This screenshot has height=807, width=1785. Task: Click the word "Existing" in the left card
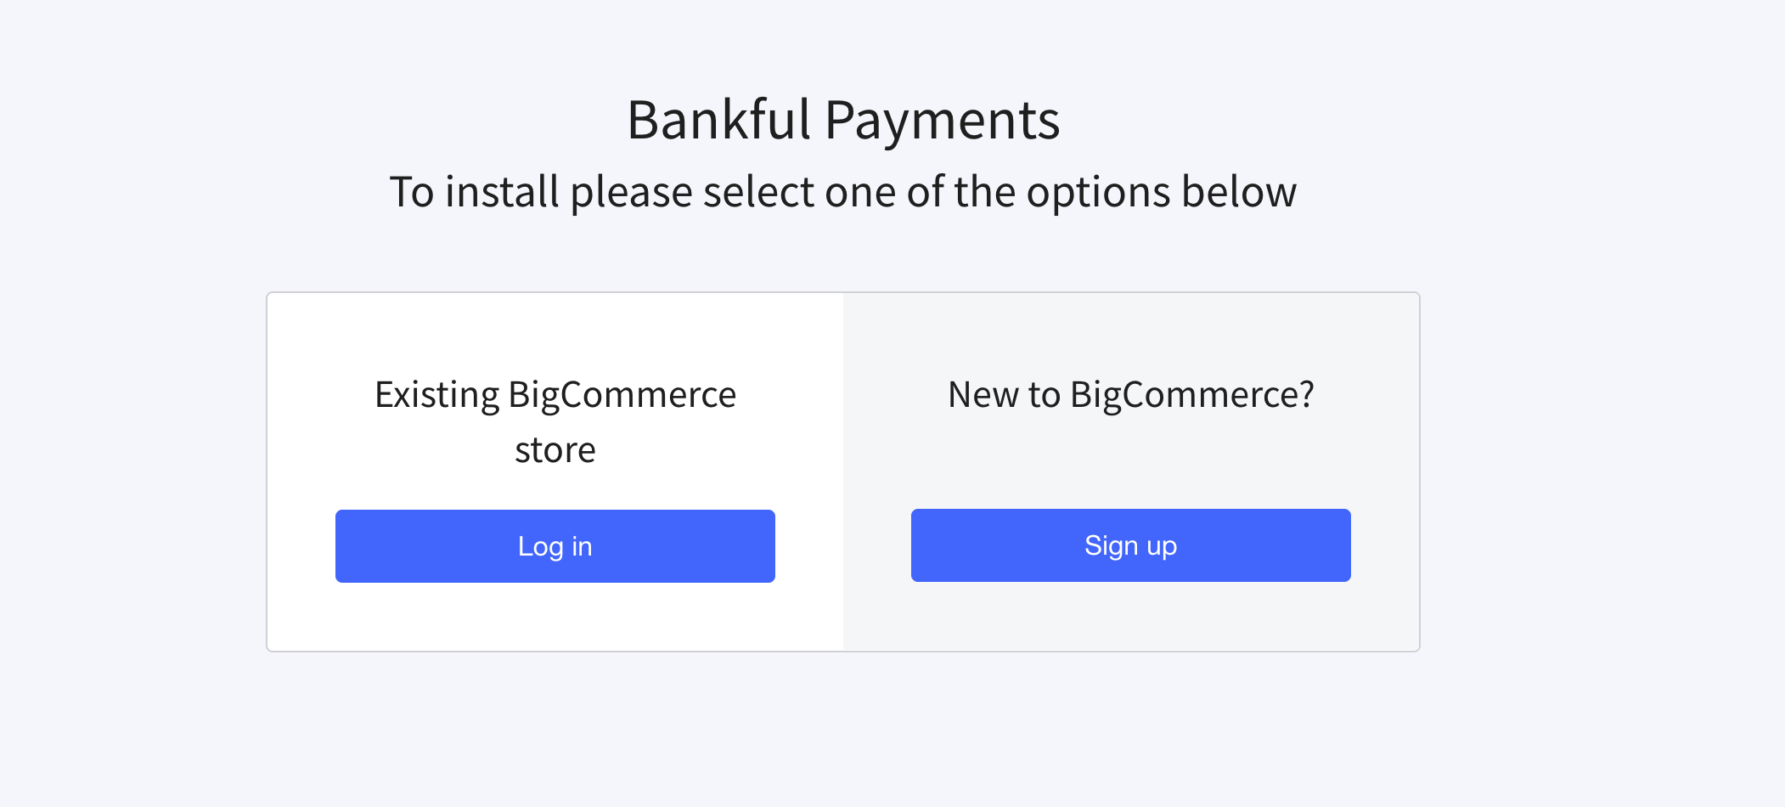(436, 395)
